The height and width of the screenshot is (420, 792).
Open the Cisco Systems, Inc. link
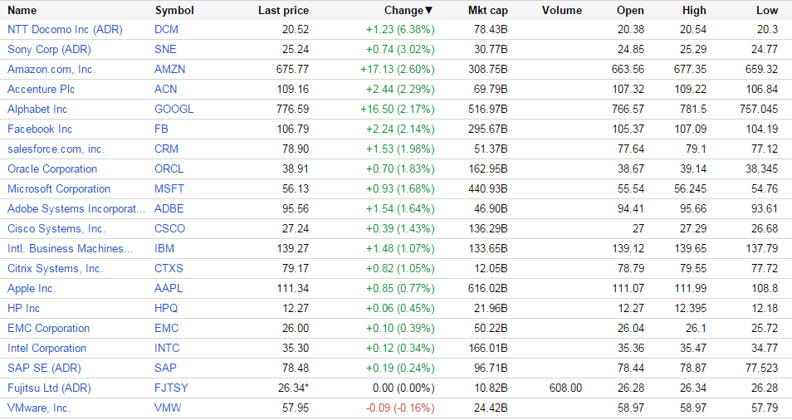pyautogui.click(x=56, y=229)
